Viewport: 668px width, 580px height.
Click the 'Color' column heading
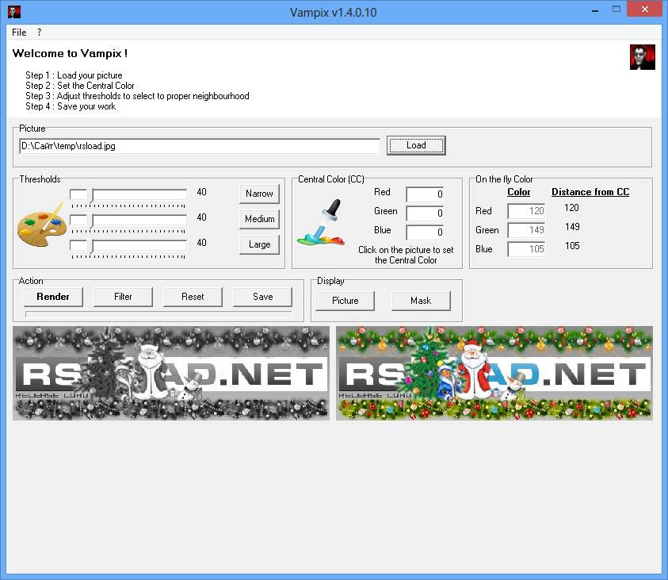518,192
